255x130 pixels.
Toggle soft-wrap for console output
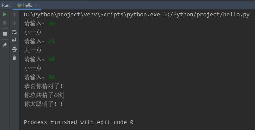click(14, 32)
